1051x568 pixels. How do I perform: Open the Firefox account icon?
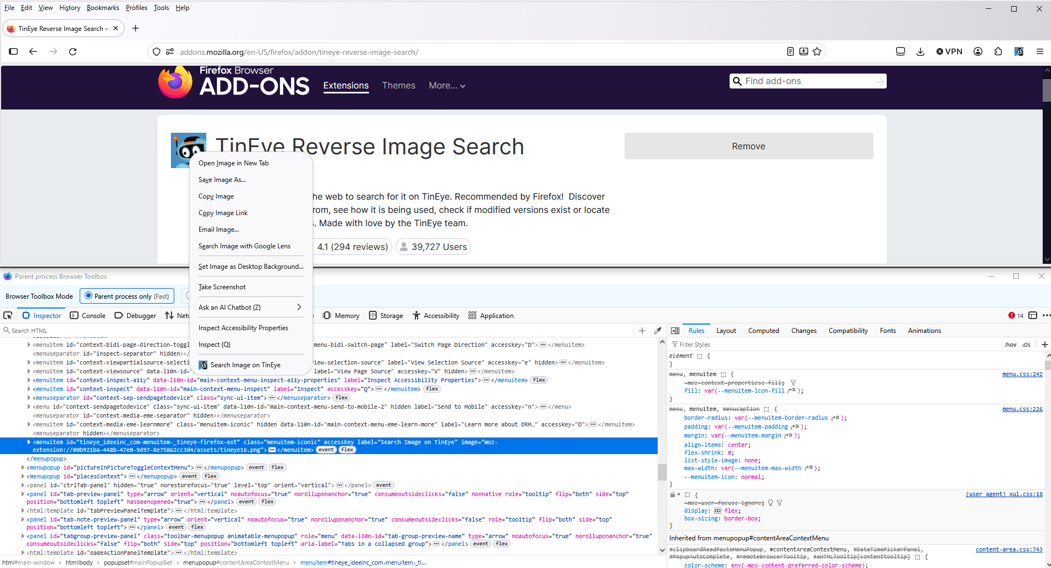coord(978,51)
